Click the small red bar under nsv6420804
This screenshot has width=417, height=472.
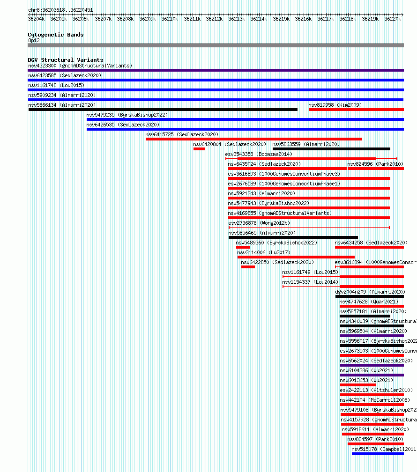pos(199,149)
